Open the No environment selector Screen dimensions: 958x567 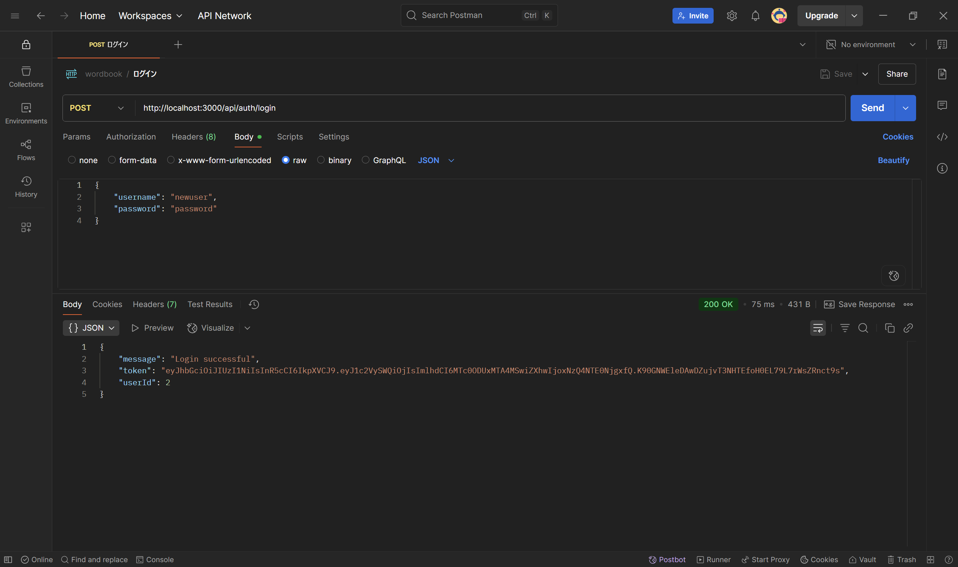tap(871, 45)
